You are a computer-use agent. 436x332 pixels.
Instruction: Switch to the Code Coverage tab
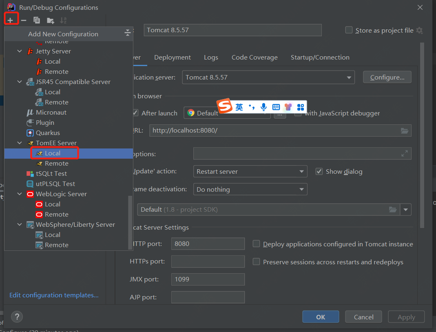click(255, 57)
